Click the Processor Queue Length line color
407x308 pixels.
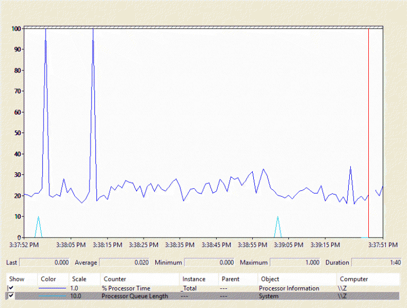[52, 296]
